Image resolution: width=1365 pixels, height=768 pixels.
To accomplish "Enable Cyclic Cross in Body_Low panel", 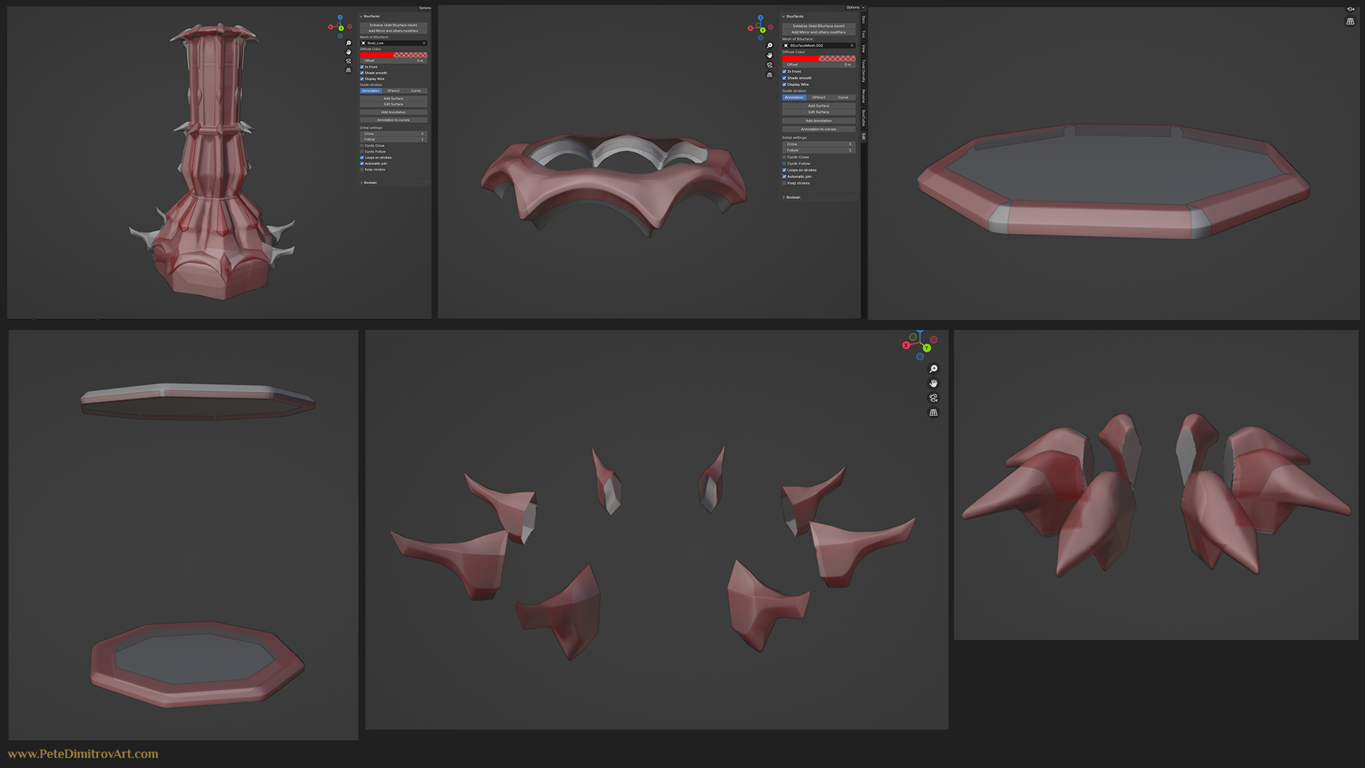I will click(x=362, y=146).
